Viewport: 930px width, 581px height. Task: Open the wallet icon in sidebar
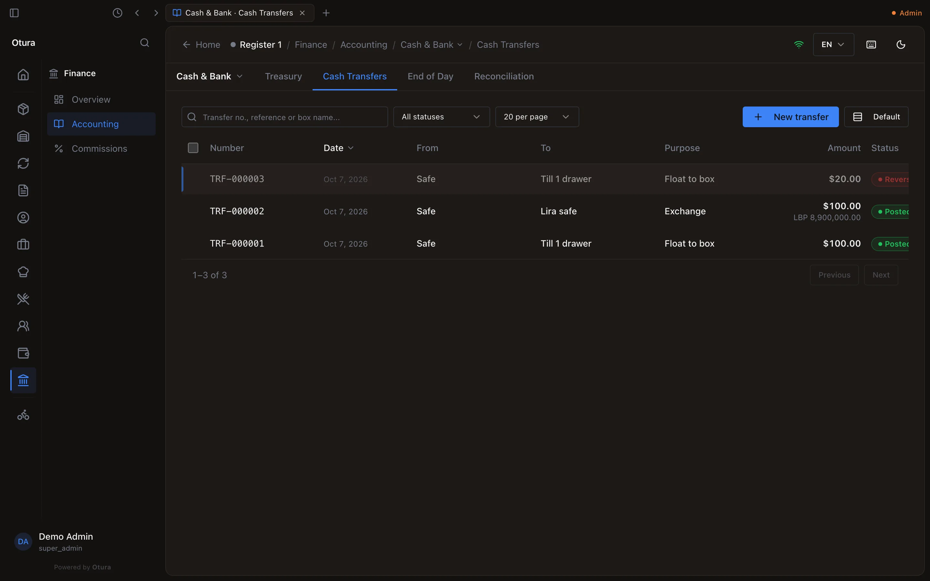pos(23,353)
